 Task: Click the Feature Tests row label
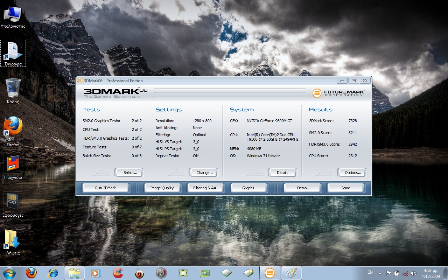(95, 147)
